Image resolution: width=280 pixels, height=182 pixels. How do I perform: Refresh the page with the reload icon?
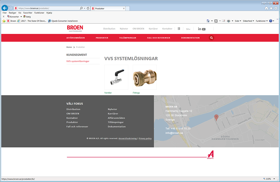pos(88,8)
